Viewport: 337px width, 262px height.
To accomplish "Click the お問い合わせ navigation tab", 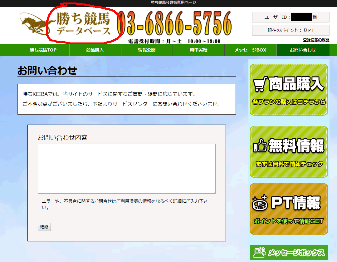I will tap(303, 50).
